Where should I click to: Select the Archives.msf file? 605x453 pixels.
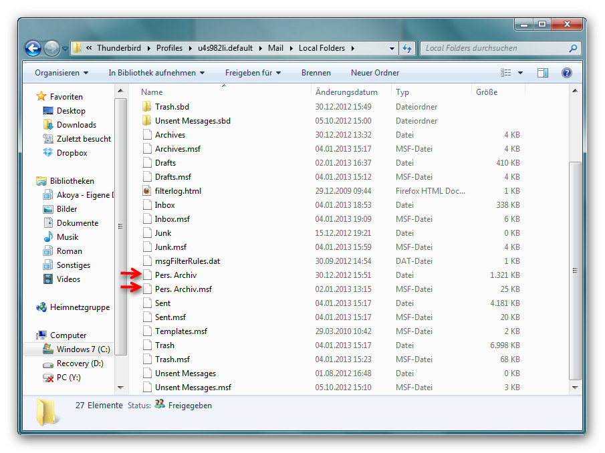(177, 149)
